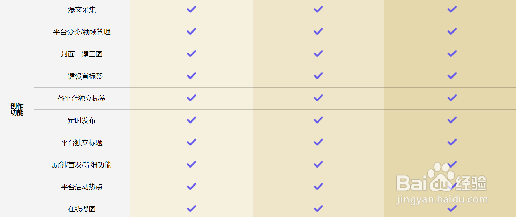The height and width of the screenshot is (217, 516).
Task: Click the 爆文采集 feature label
Action: (82, 10)
